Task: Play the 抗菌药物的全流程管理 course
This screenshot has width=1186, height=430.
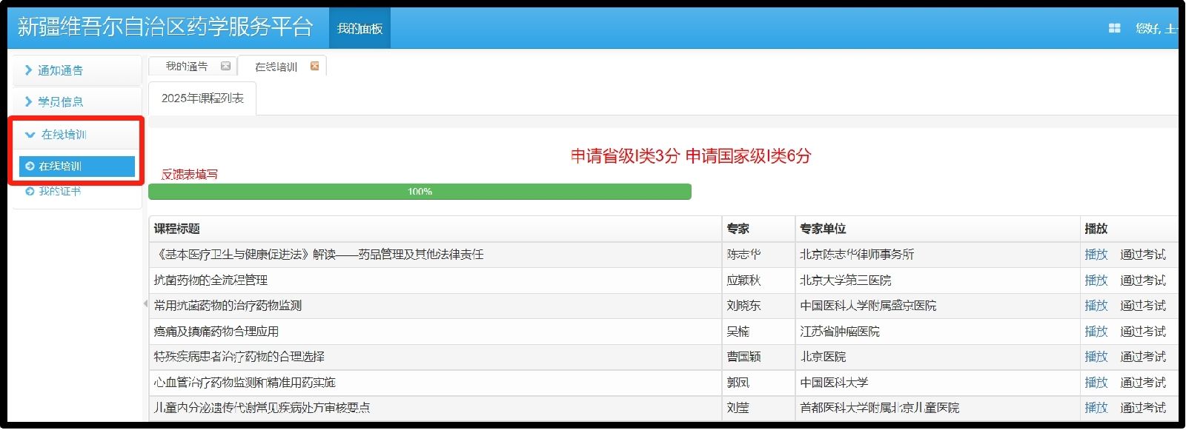Action: click(x=1096, y=280)
